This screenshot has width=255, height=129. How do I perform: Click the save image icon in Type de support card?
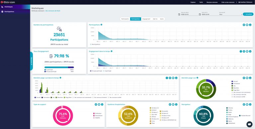tap(99, 105)
